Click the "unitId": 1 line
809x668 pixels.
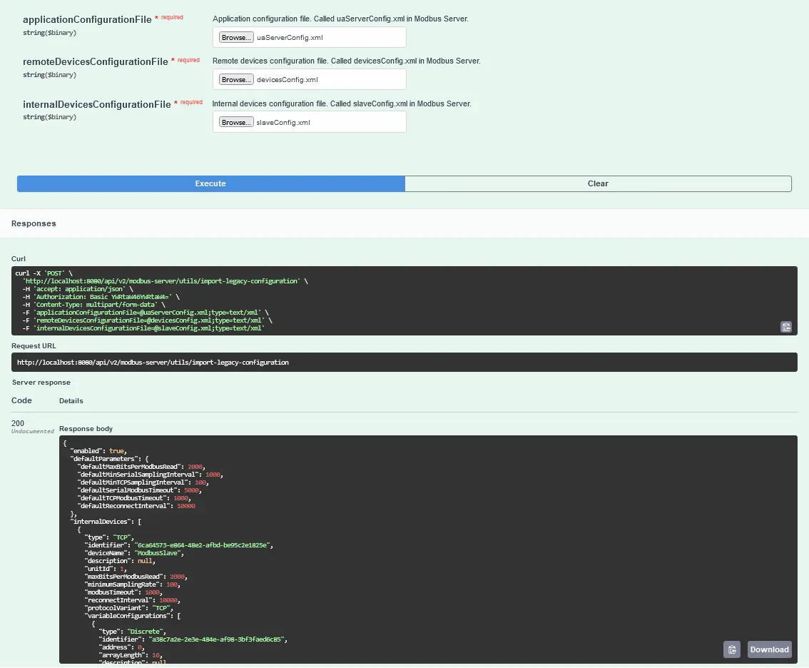tap(106, 569)
